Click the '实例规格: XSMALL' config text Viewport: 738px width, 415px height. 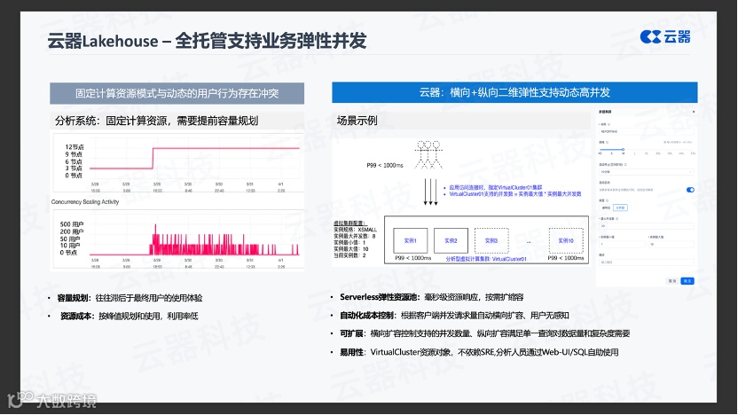[356, 230]
